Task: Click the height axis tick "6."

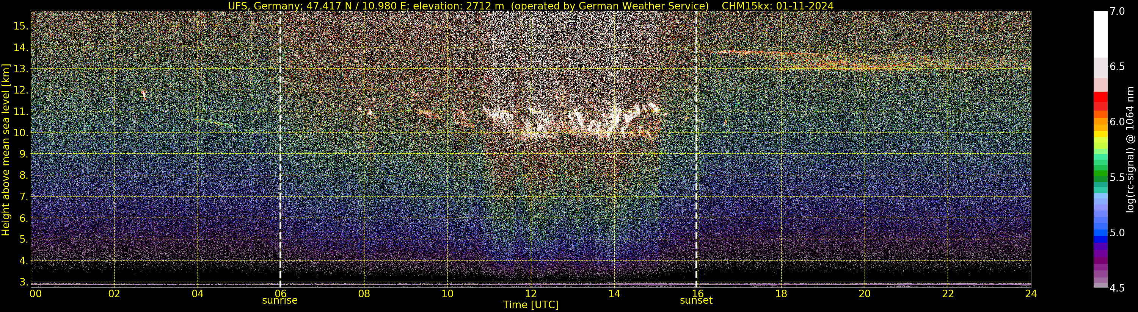Action: [24, 218]
